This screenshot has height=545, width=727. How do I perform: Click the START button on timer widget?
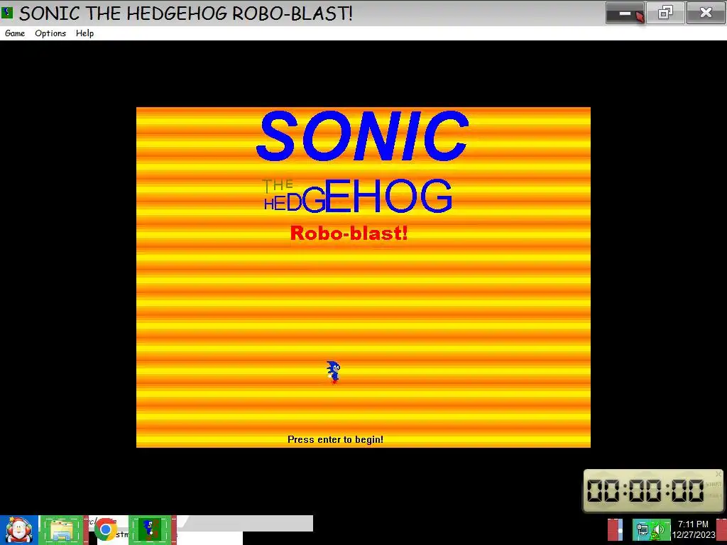coord(713,484)
